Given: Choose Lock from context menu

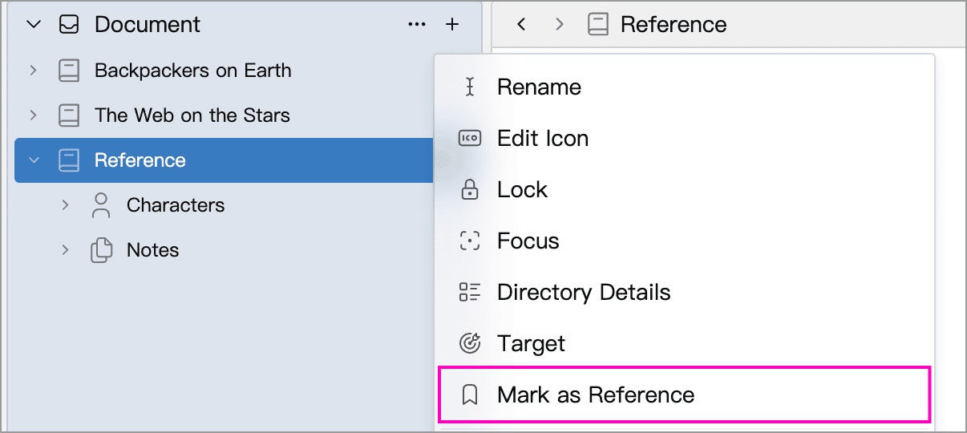Looking at the screenshot, I should coord(685,190).
